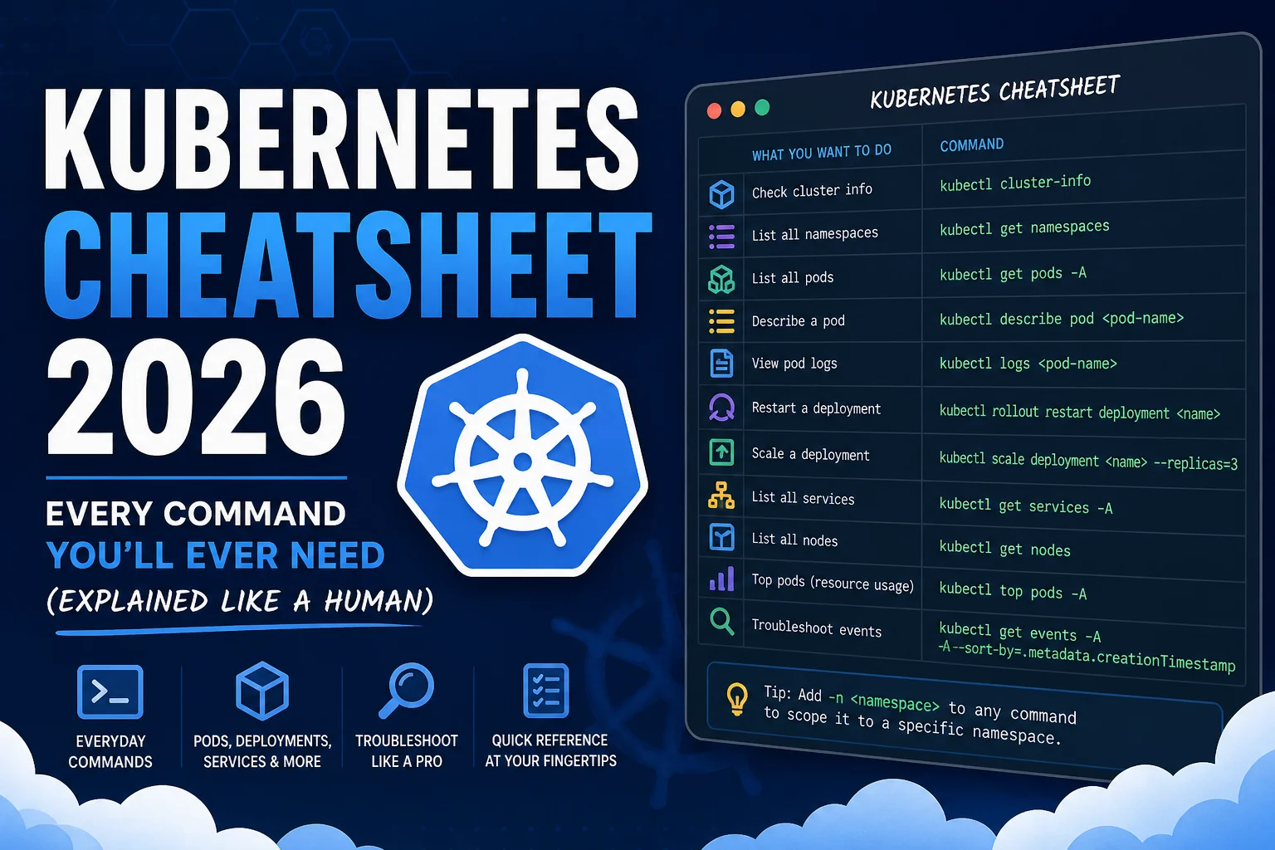Click the large 2026 heading

[196, 398]
